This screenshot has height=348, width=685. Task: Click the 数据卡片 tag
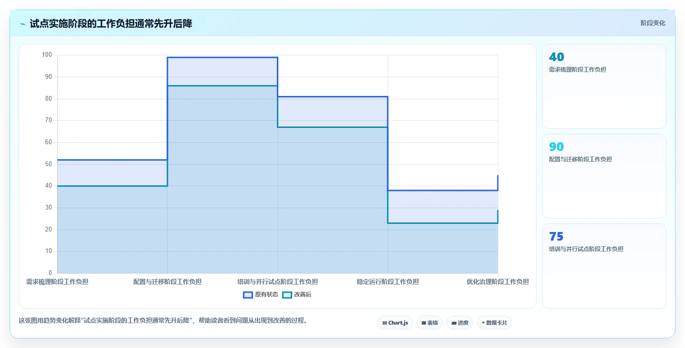click(x=495, y=323)
